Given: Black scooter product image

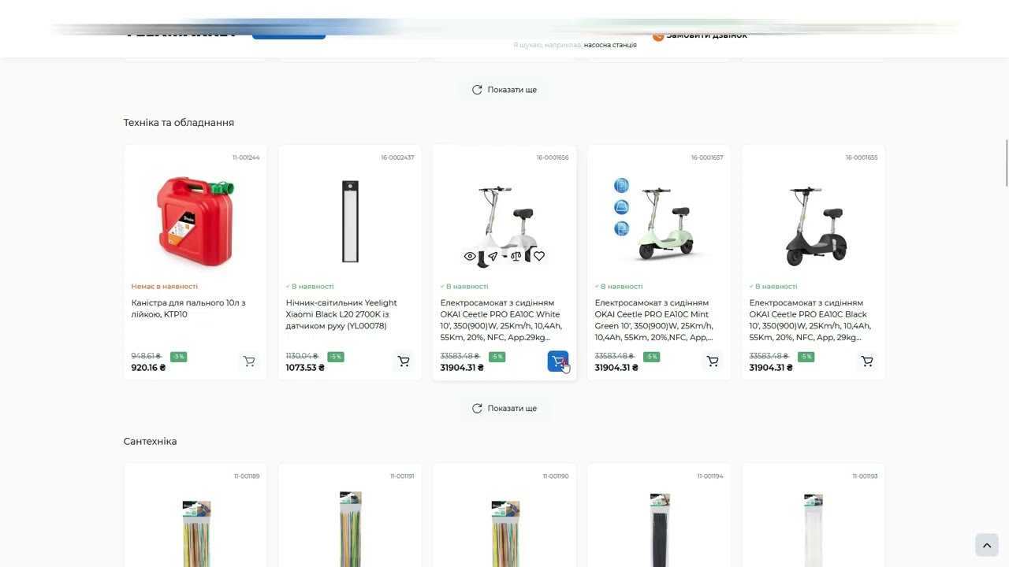Looking at the screenshot, I should (x=816, y=226).
